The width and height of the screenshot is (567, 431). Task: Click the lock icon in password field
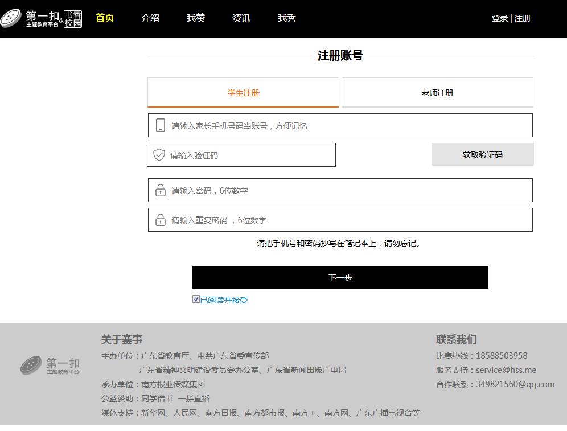pyautogui.click(x=161, y=190)
